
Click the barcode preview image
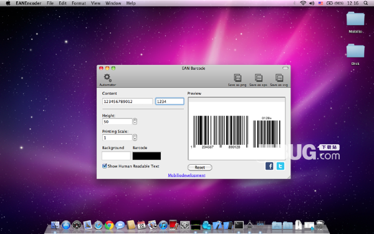237,129
